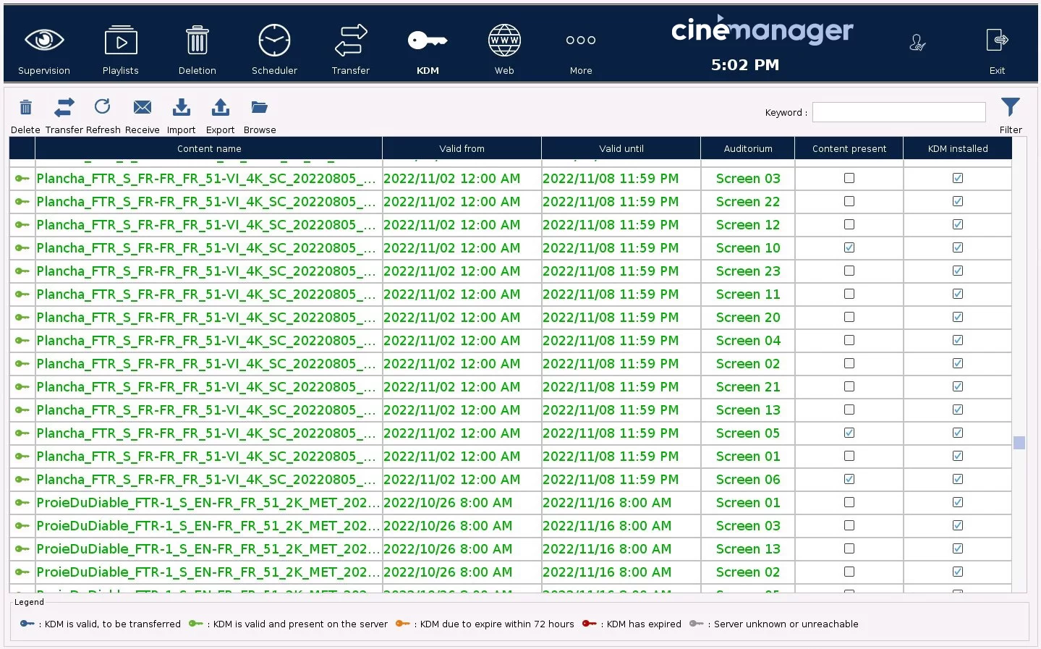Toggle Content present checkbox for Screen 06

click(x=849, y=479)
